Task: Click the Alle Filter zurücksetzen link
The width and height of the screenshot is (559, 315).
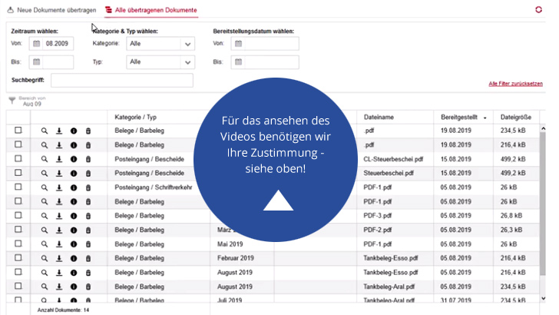Action: (x=517, y=83)
